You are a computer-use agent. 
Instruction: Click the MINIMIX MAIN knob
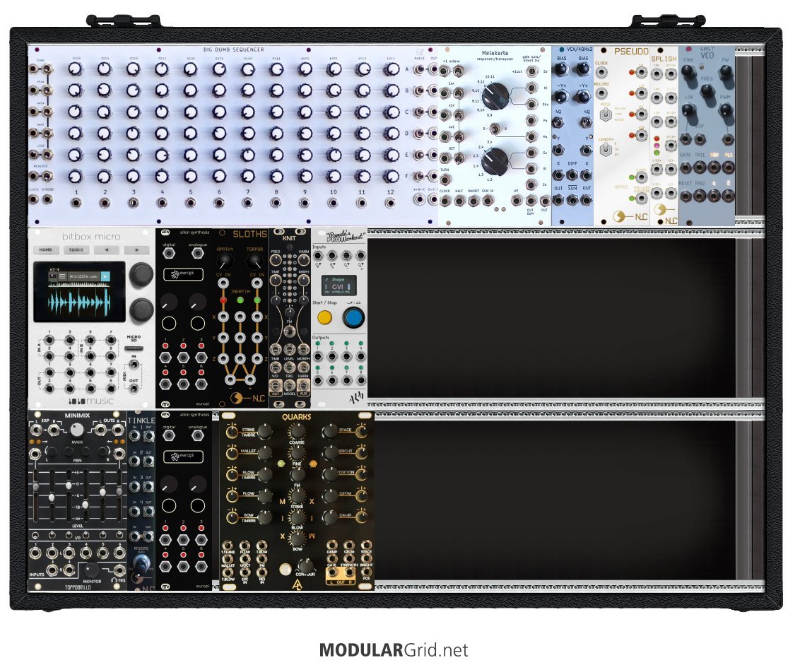click(77, 430)
